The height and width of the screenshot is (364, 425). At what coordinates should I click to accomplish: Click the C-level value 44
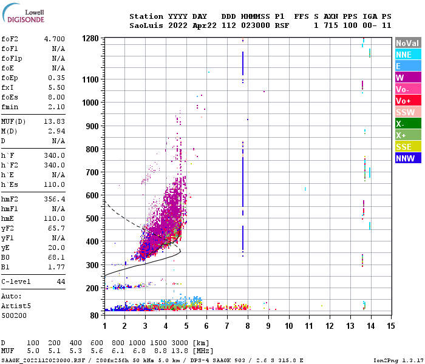click(x=61, y=281)
